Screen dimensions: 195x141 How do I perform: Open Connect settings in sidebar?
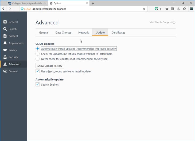tap(13, 71)
